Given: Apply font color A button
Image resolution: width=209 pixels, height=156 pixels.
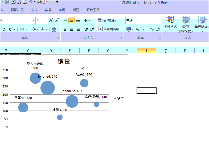Looking at the screenshot, I should pyautogui.click(x=43, y=29).
